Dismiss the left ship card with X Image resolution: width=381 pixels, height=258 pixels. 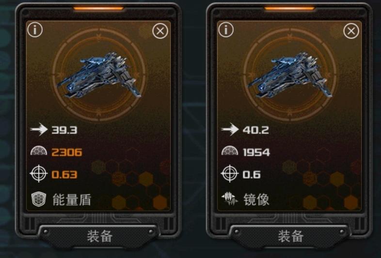pos(160,31)
